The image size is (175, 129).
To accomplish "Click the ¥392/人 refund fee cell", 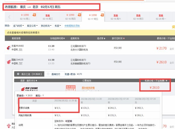I will pyautogui.click(x=139, y=108).
